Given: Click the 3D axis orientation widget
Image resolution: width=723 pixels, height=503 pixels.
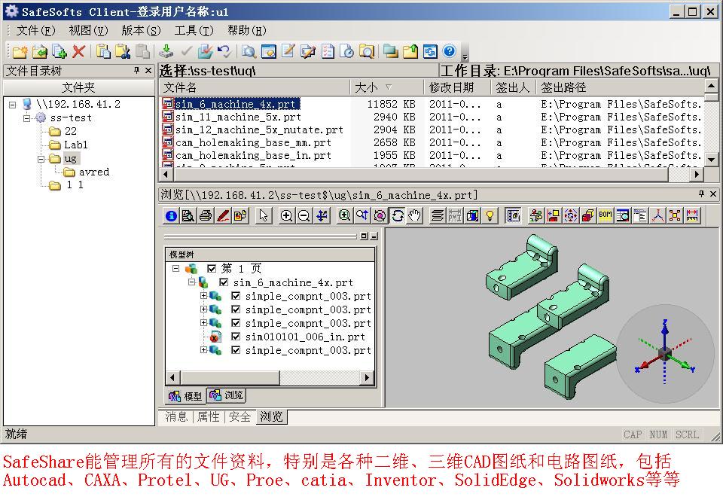Looking at the screenshot, I should coord(664,354).
